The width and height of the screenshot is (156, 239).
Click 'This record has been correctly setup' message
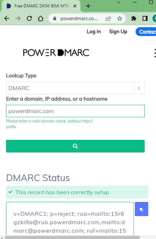coord(77,192)
